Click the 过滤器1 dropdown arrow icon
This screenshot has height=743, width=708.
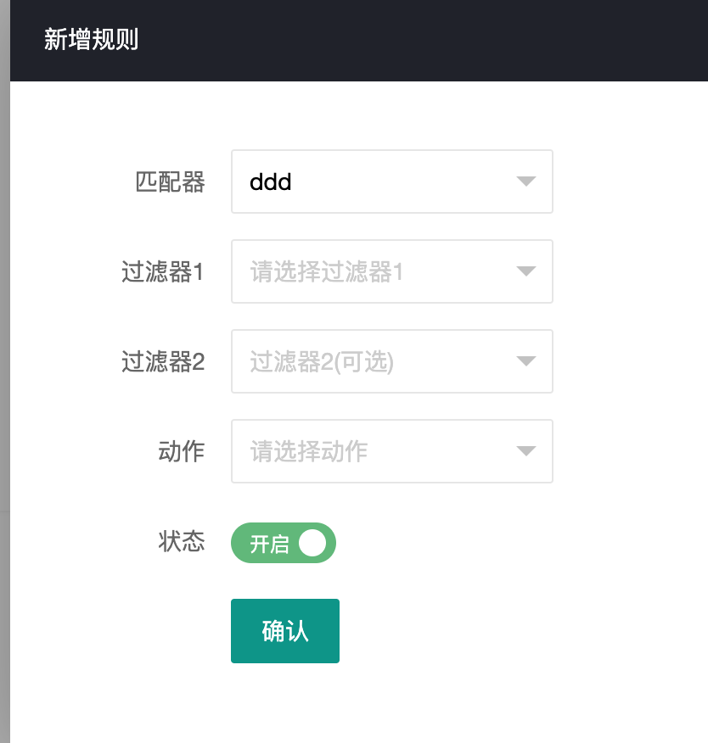click(525, 271)
